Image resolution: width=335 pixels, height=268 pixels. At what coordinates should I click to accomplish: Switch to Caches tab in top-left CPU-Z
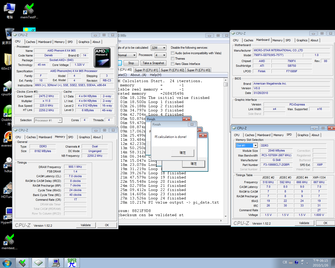30,42
